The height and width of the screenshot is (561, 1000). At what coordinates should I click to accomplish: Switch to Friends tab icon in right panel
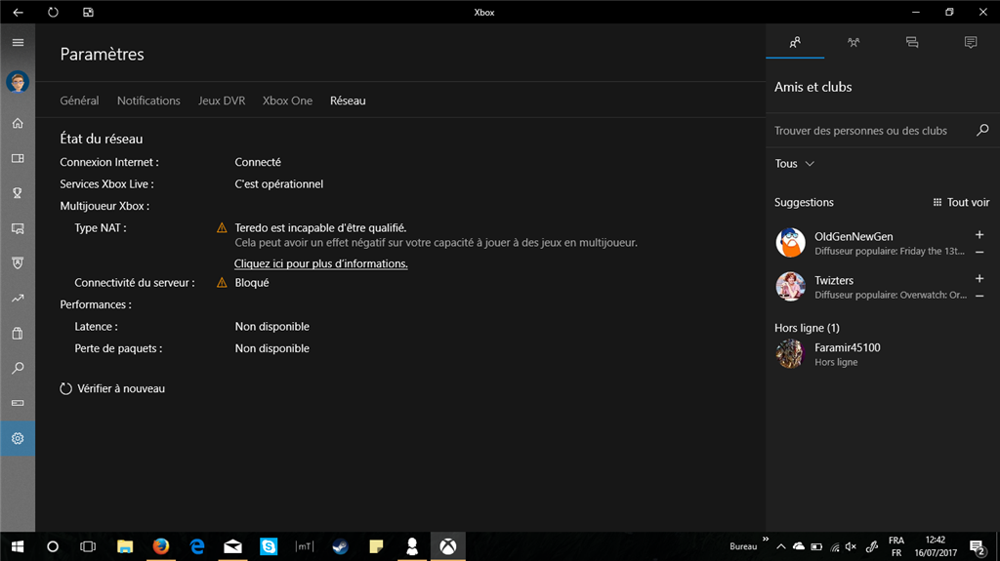pyautogui.click(x=795, y=42)
